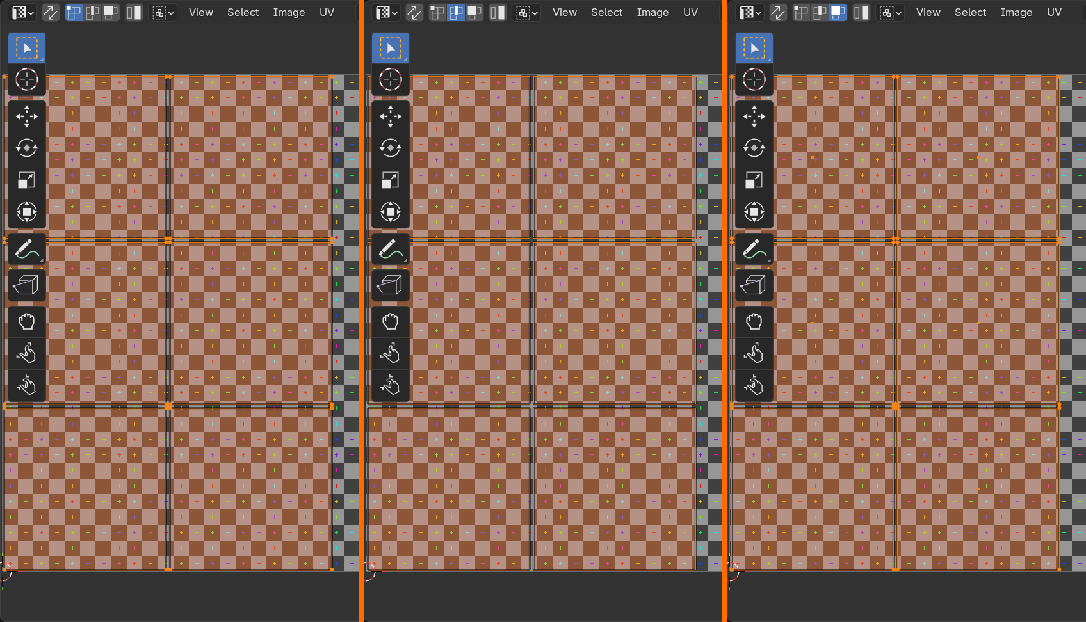
Task: Open the View menu in right panel
Action: pyautogui.click(x=928, y=12)
